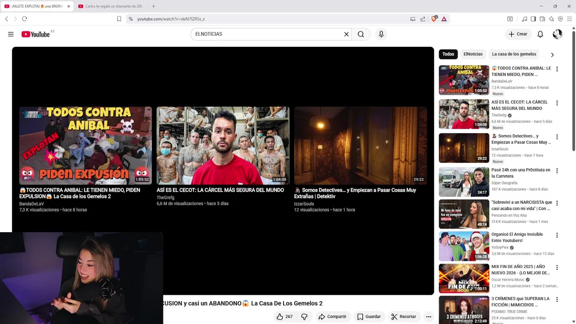Share this page from the address bar
The width and height of the screenshot is (576, 324).
[423, 19]
